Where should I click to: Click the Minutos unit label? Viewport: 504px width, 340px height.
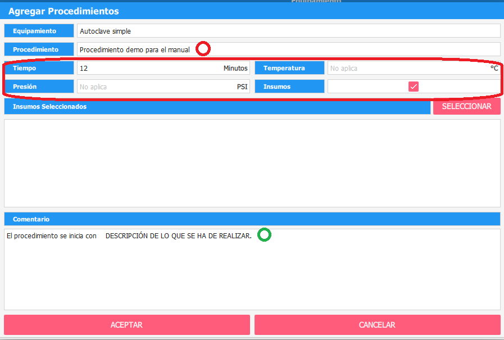[x=235, y=68]
